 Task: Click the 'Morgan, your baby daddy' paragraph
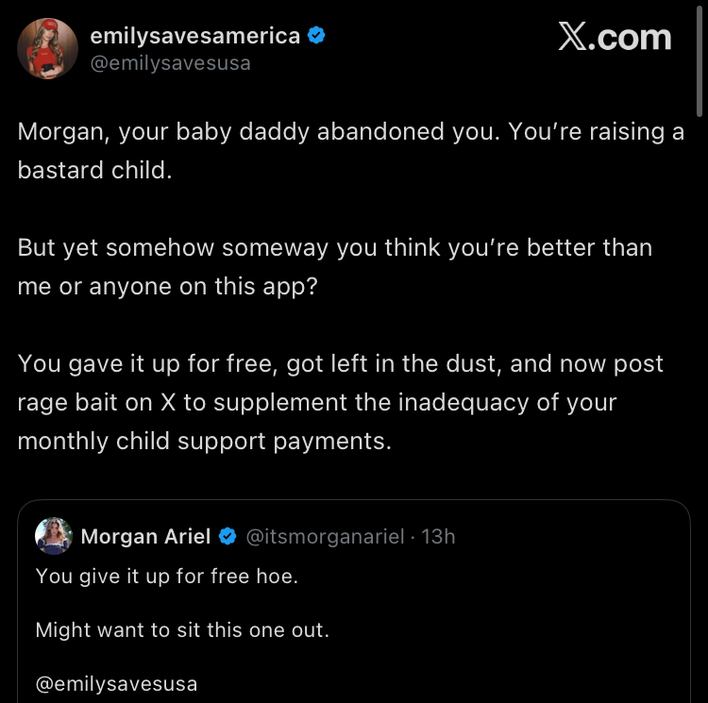pyautogui.click(x=349, y=151)
